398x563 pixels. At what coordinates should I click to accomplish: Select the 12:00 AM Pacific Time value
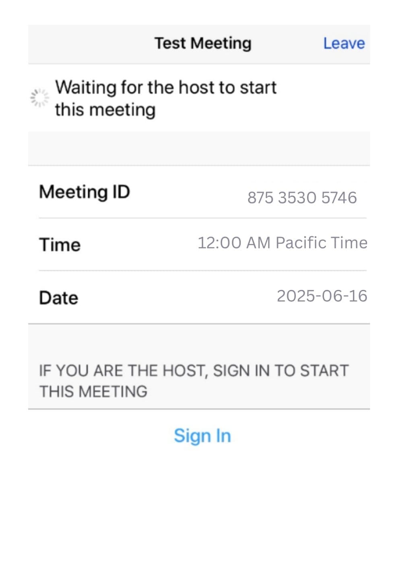tap(283, 243)
